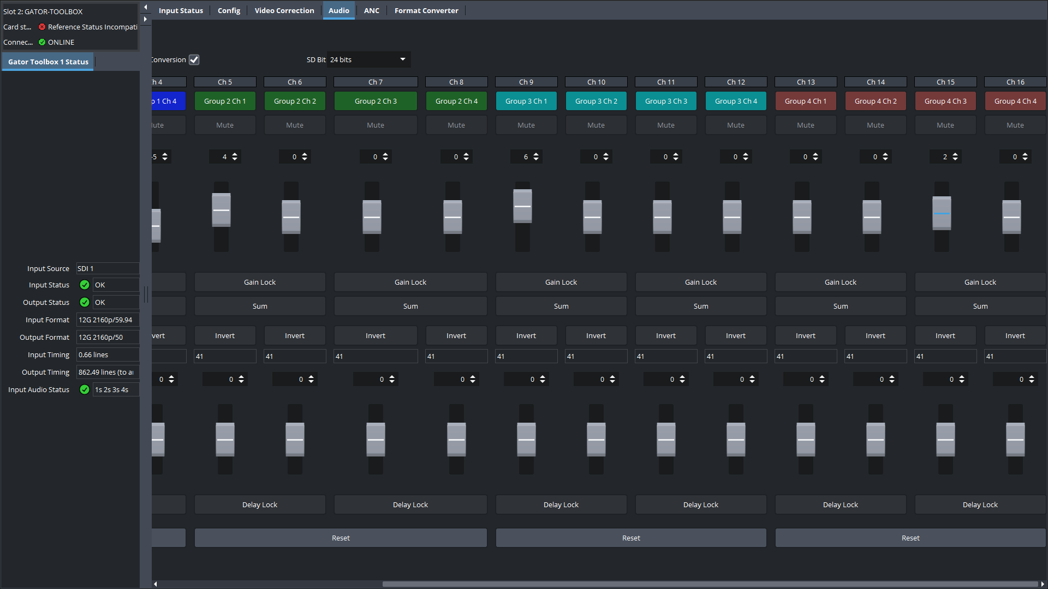Click the Input Timing value 0.66 lines

108,354
